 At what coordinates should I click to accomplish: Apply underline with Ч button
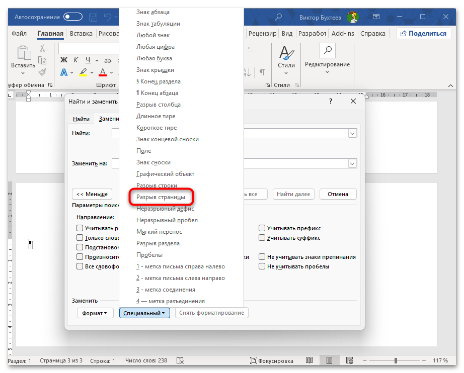88,60
